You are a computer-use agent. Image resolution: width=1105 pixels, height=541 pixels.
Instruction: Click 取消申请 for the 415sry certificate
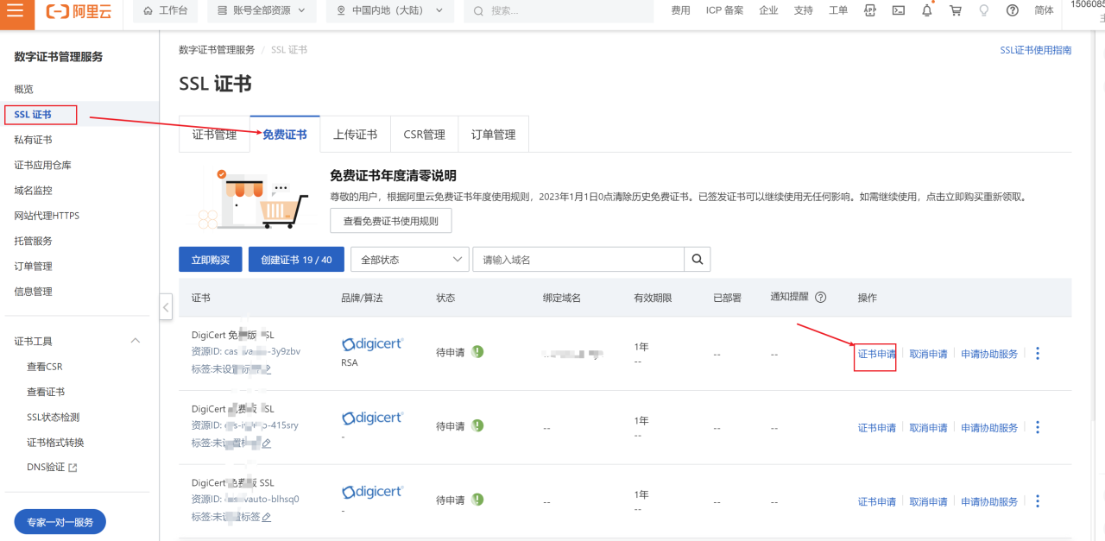coord(928,428)
